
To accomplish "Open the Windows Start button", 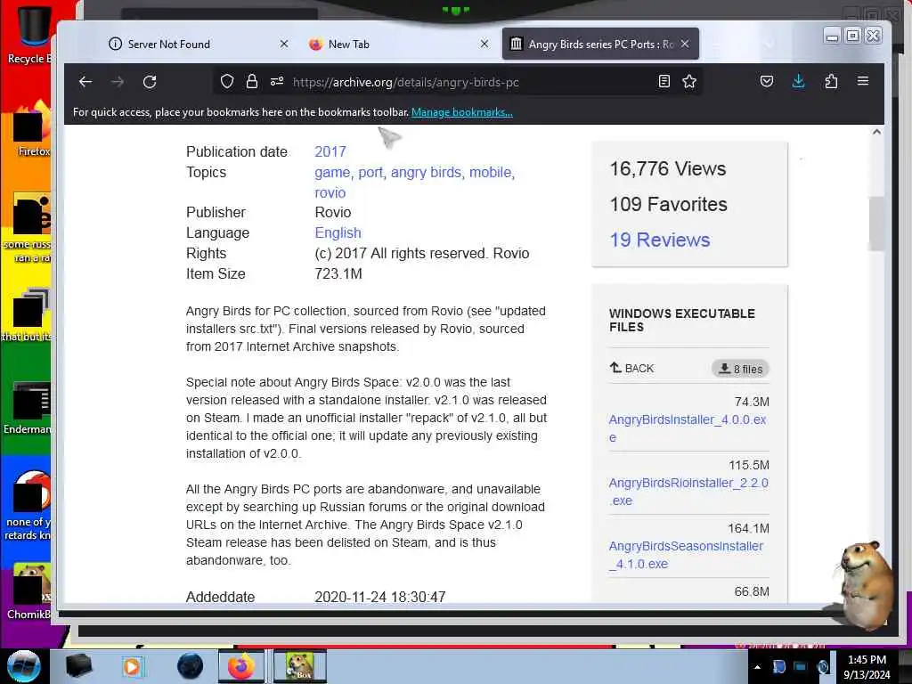I will 24,666.
